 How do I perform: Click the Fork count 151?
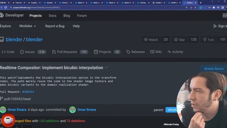pyautogui.click(x=223, y=39)
